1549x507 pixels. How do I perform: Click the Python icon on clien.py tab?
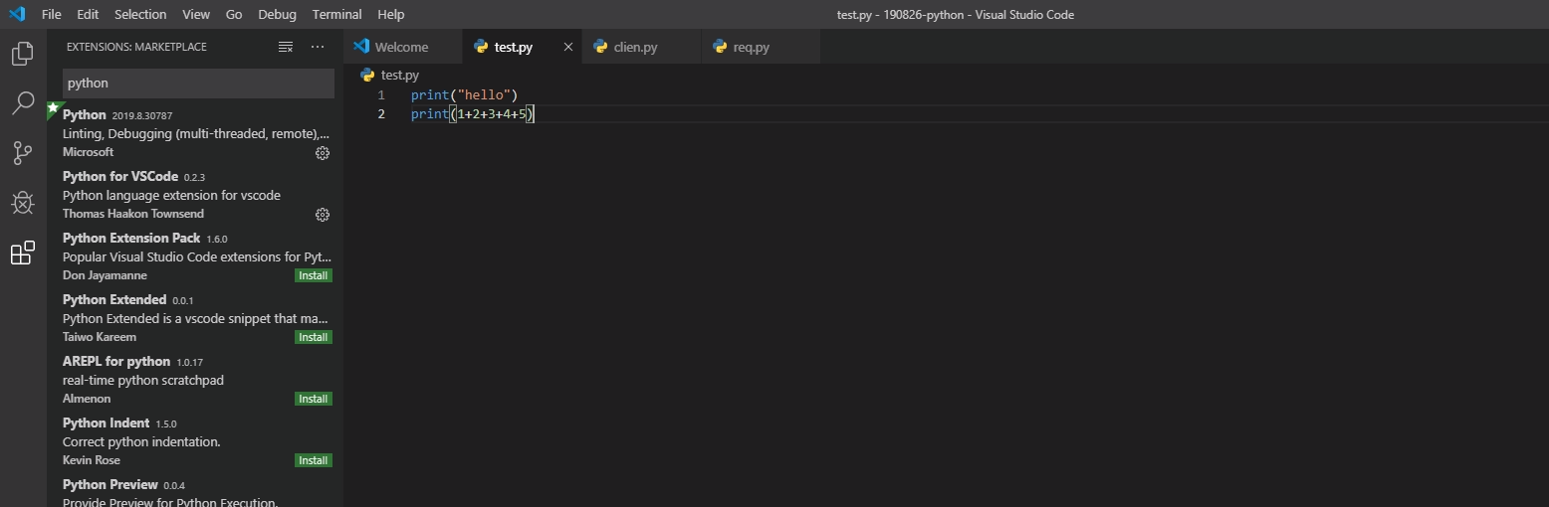[600, 47]
